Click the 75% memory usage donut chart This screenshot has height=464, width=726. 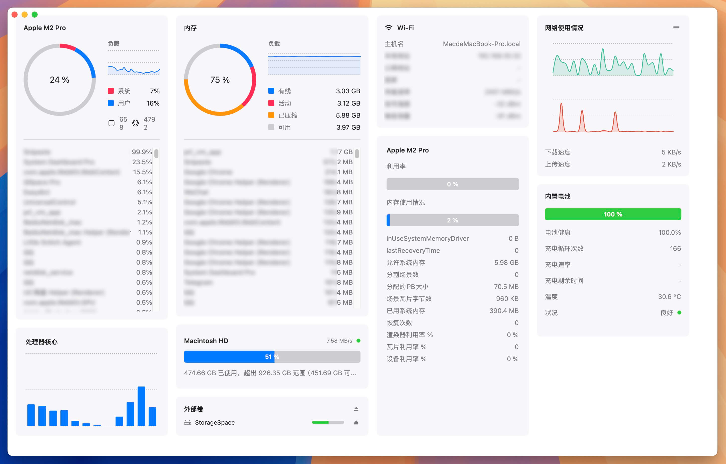(220, 80)
